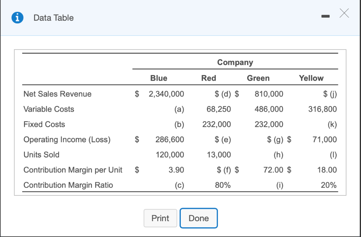This screenshot has width=361, height=237.
Task: Minimize the Data Table dialog
Action: click(325, 16)
